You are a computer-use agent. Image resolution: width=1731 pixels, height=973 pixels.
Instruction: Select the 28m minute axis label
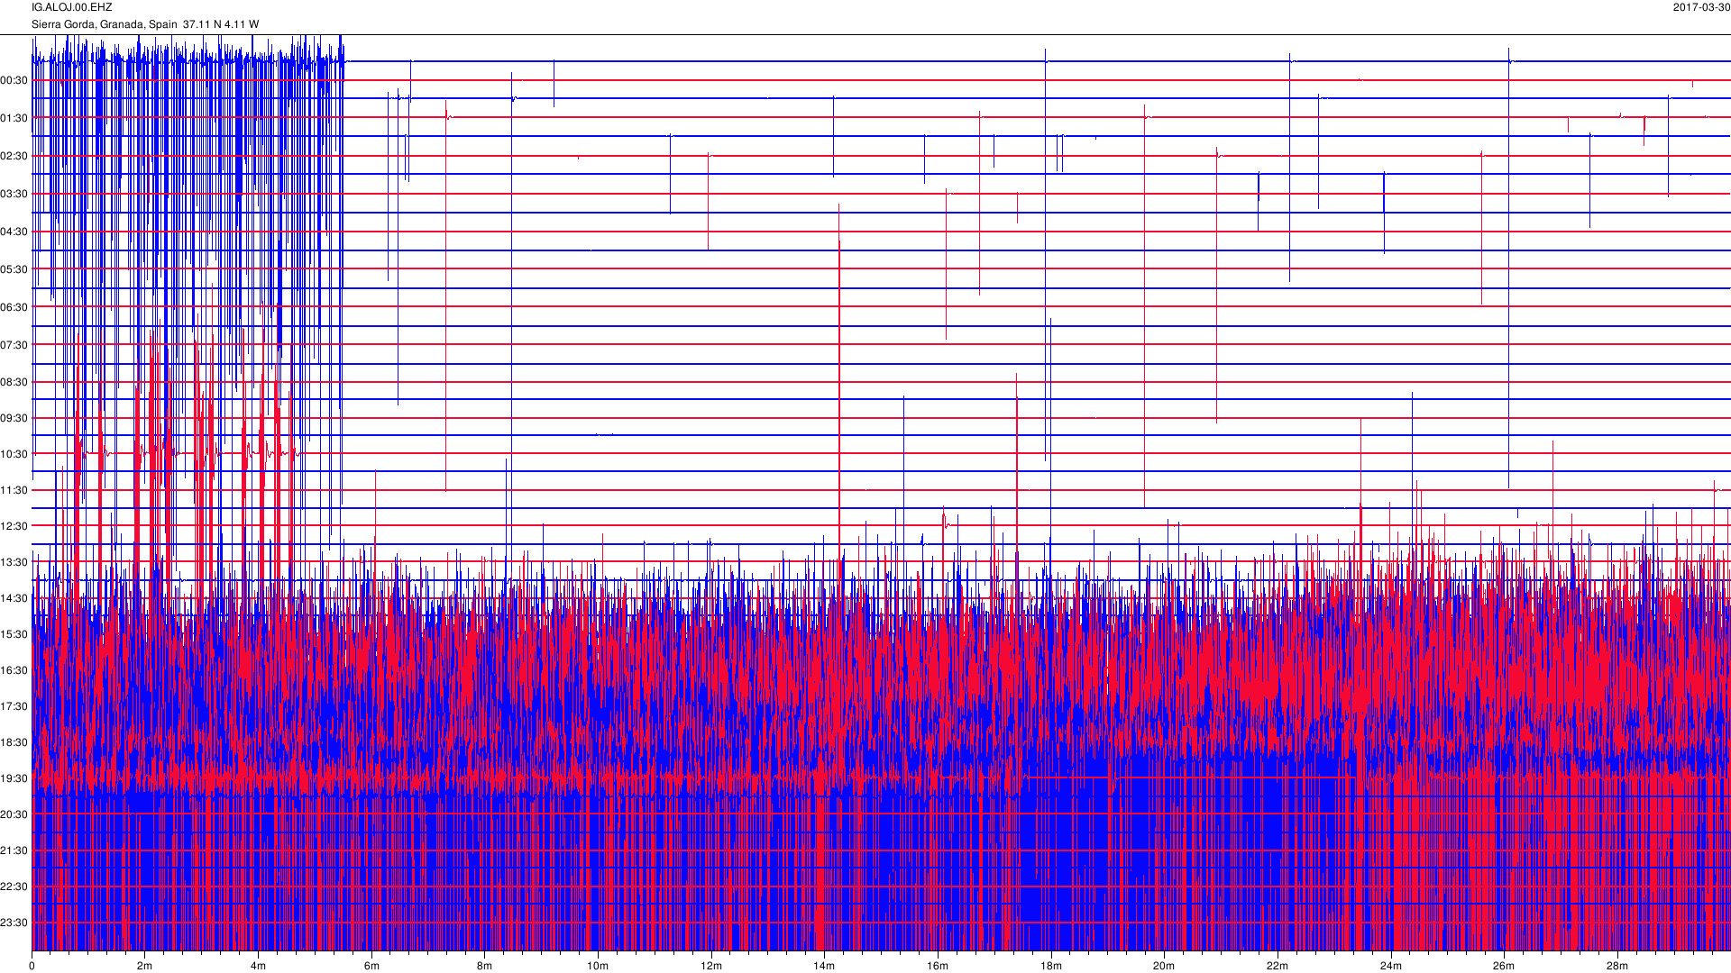[1617, 966]
